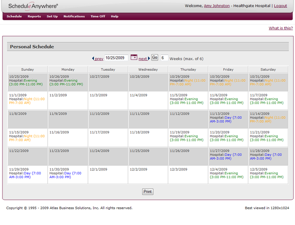Open the Set Up menu
The width and height of the screenshot is (295, 225).
(x=52, y=16)
